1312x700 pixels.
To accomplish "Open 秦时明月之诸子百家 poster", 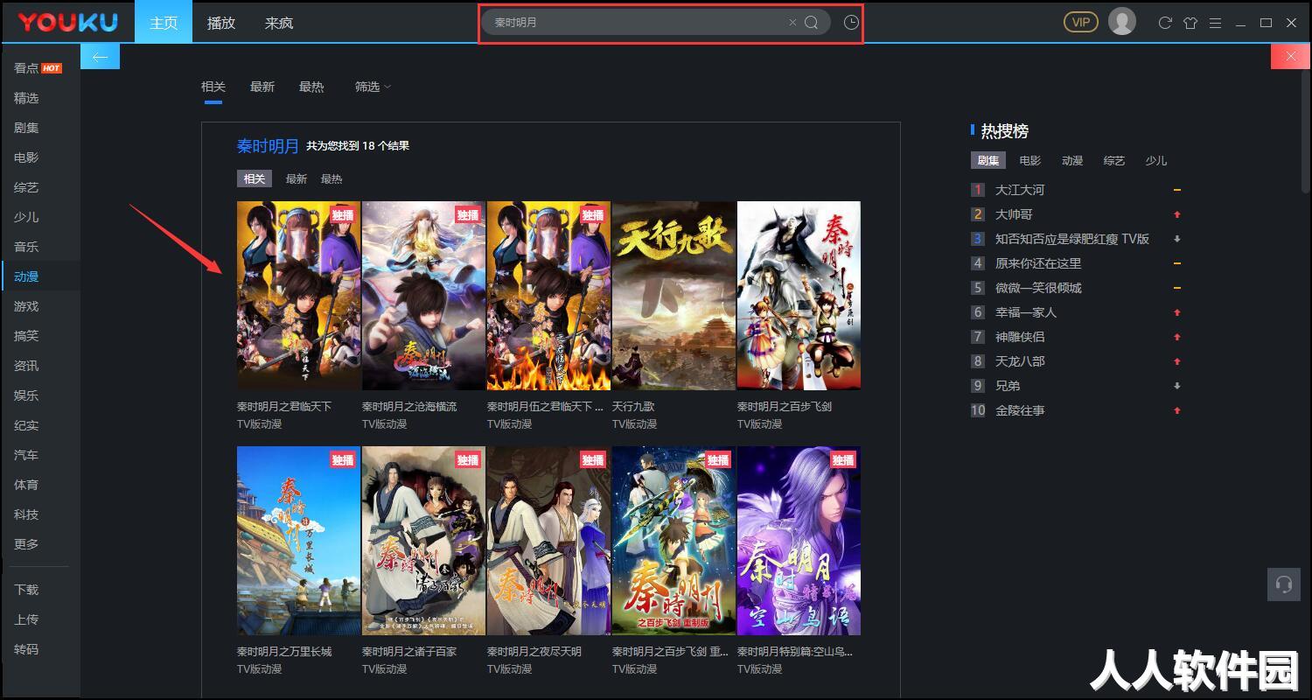I will [423, 541].
